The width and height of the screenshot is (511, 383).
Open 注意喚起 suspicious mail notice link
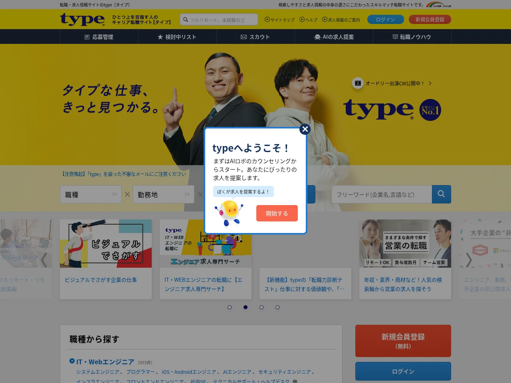(x=123, y=174)
